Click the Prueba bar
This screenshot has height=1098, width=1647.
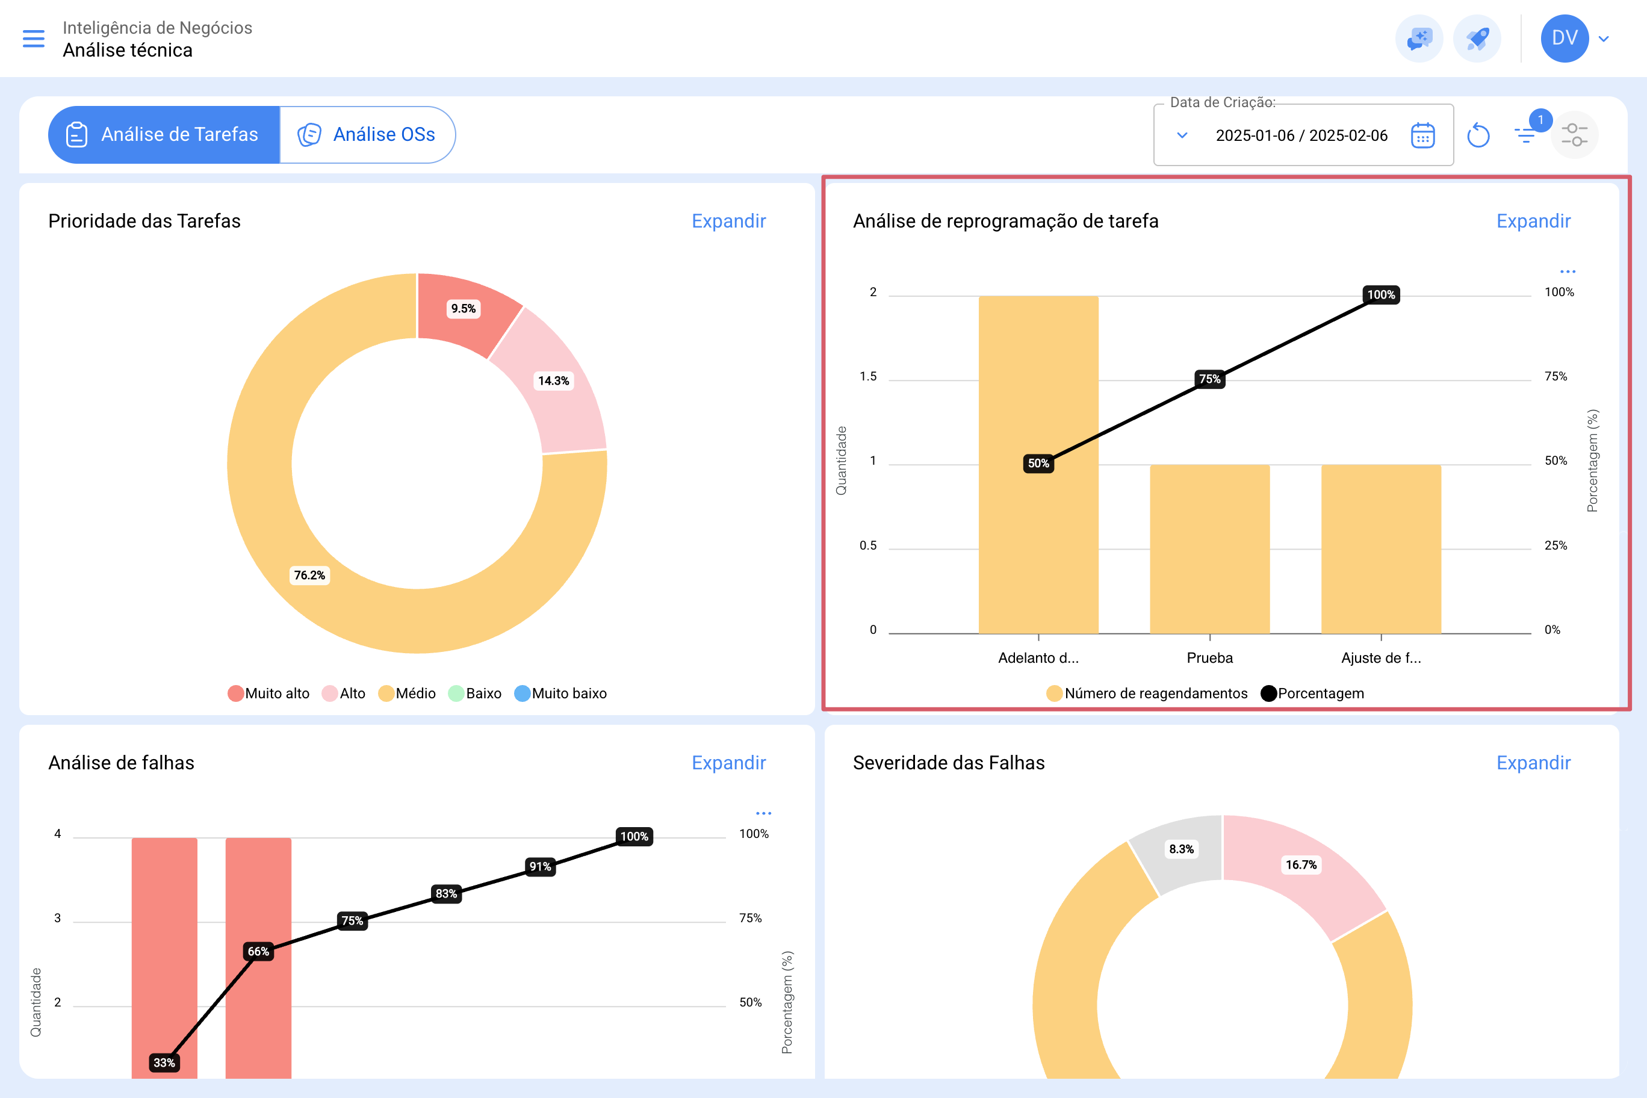(x=1210, y=549)
